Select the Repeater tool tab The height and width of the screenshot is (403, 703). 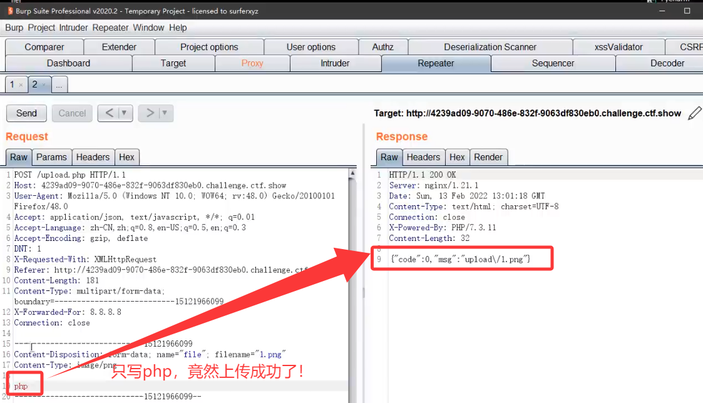(436, 63)
